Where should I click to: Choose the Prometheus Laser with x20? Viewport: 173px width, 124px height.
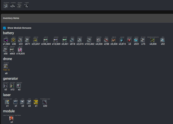45,102
